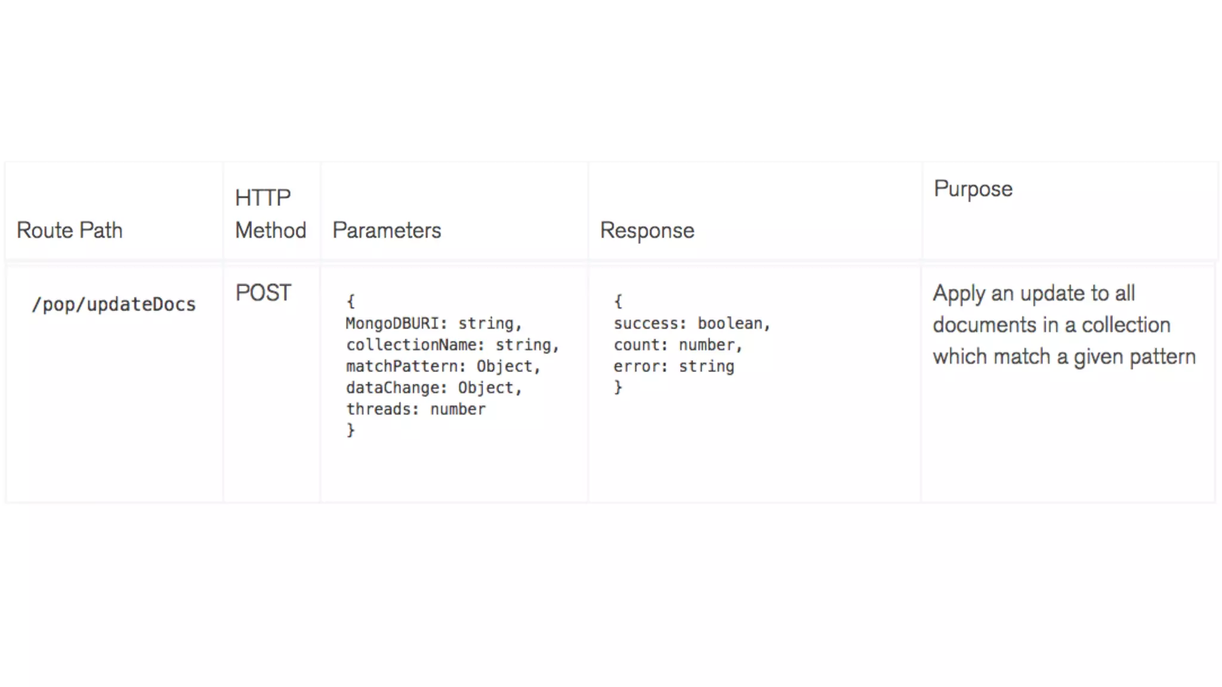This screenshot has height=687, width=1222.
Task: Click the HTTP Method column header
Action: (x=270, y=214)
